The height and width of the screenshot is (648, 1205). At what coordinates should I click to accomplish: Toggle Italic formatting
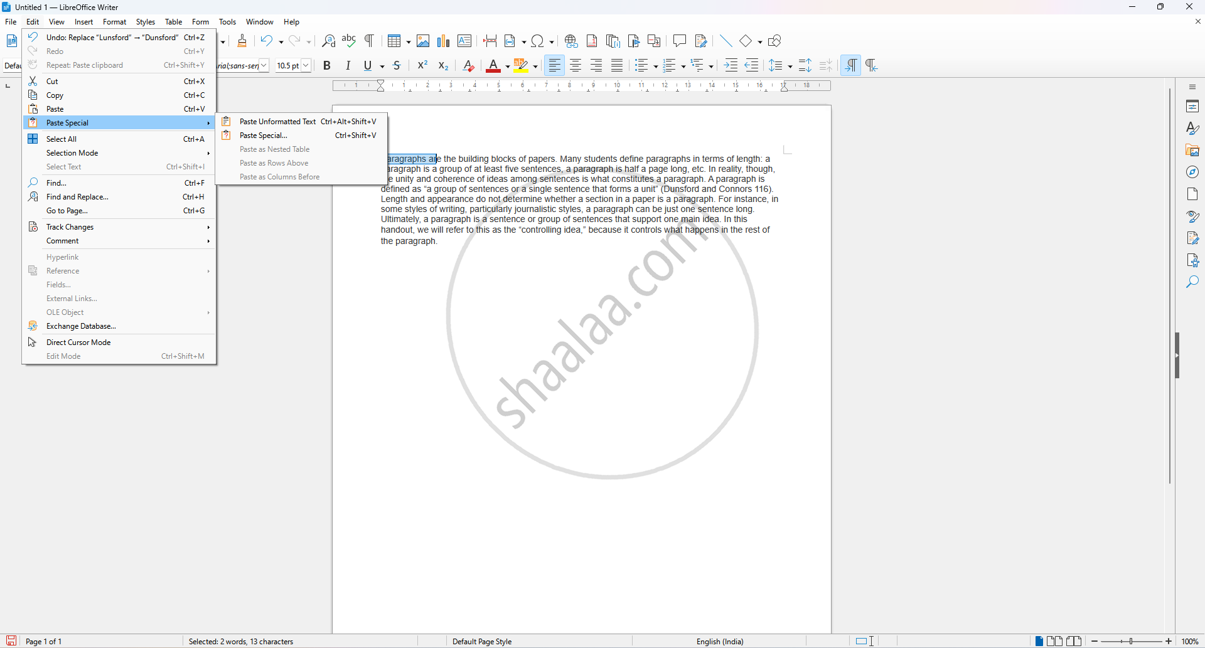click(348, 66)
